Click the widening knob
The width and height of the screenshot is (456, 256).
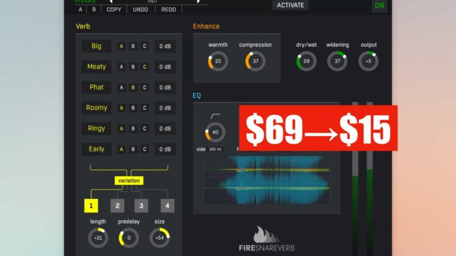[337, 61]
